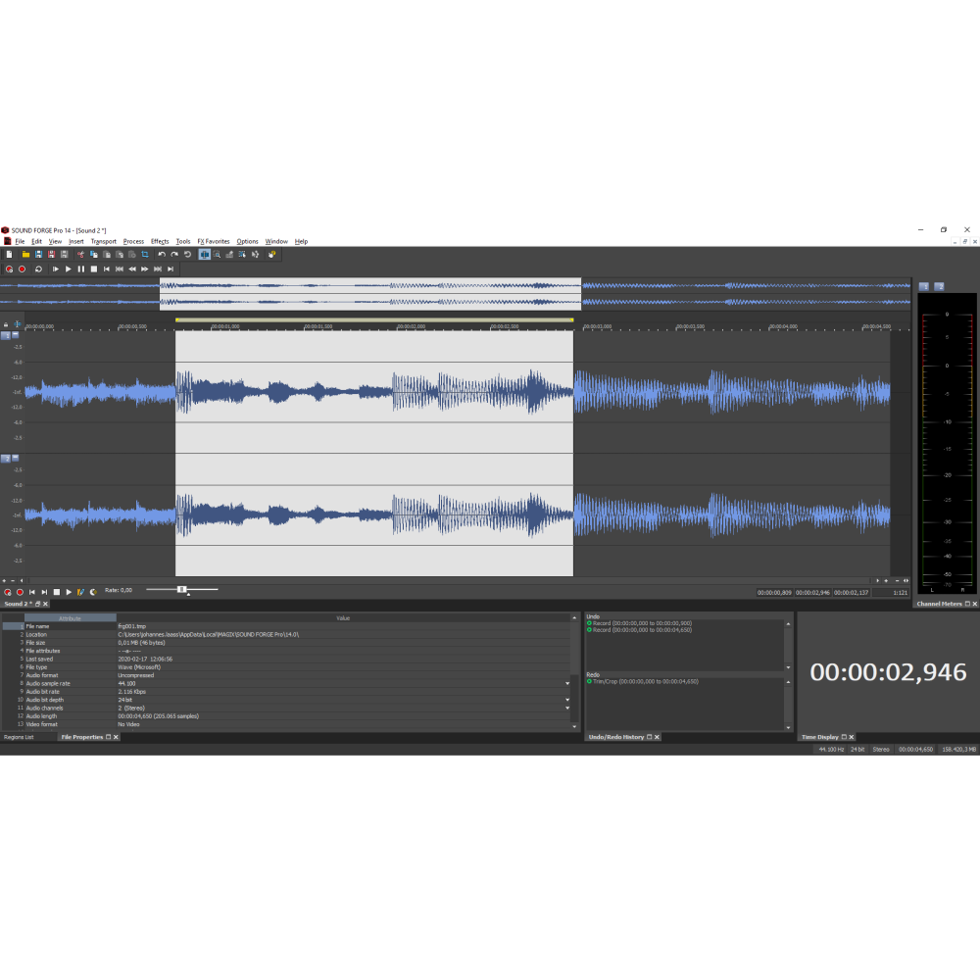Select the first Record entry in Undo list
This screenshot has width=980, height=980.
click(x=639, y=623)
